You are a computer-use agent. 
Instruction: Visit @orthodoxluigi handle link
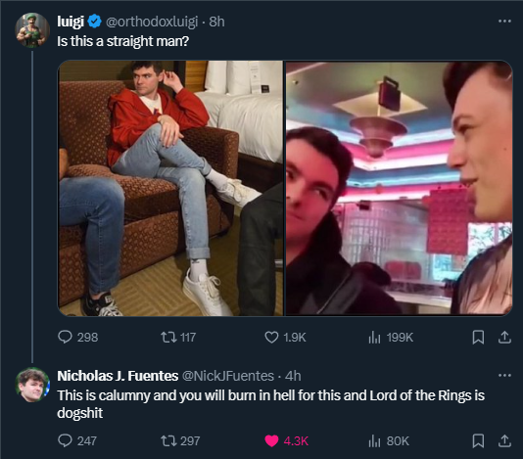152,22
